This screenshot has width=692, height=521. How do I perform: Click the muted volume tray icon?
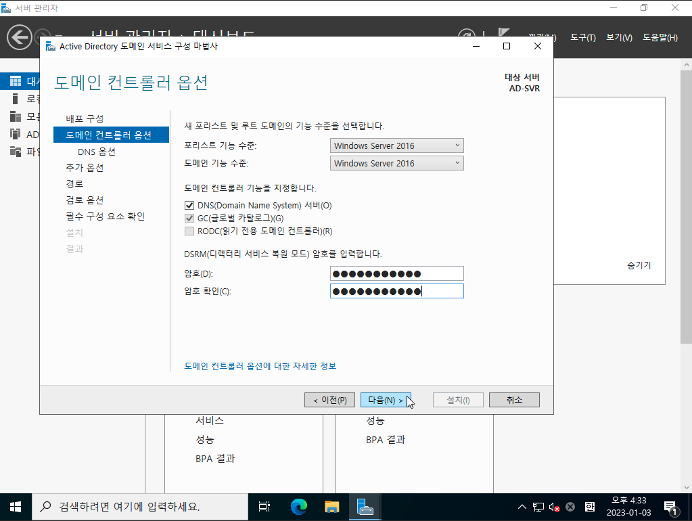point(554,507)
